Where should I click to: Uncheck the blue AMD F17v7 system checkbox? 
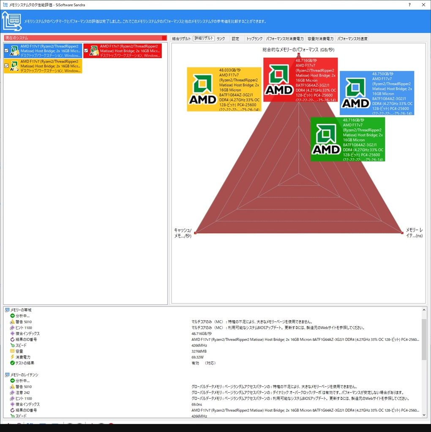click(x=6, y=51)
